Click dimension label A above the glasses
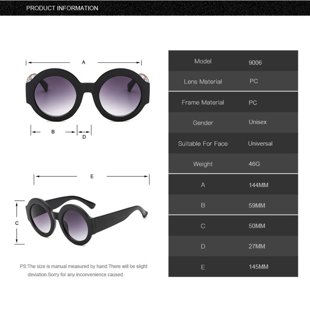The image size is (310, 310). 84,62
